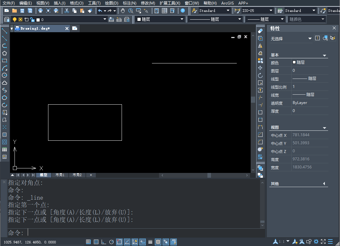Viewport: 340px width, 246px height.
Task: Open the ISO-25 dimension style dropdown
Action: coord(257,11)
